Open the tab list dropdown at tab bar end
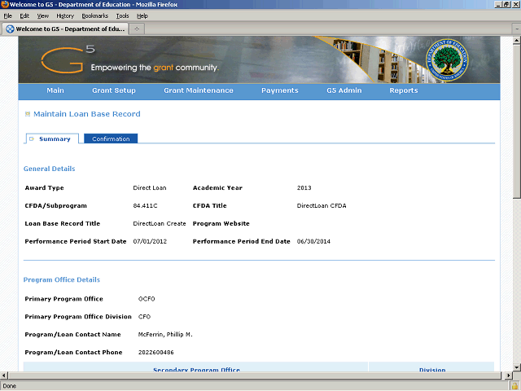Image resolution: width=521 pixels, height=391 pixels. click(517, 29)
